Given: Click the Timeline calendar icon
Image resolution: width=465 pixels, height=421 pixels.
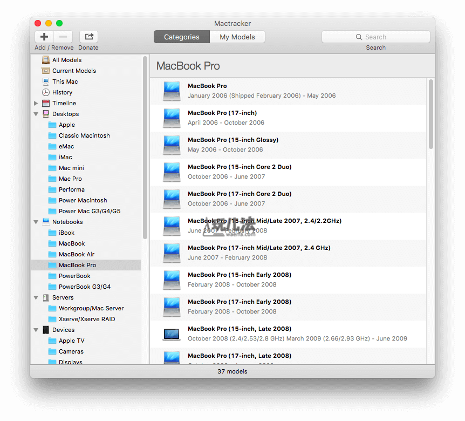Looking at the screenshot, I should 46,103.
